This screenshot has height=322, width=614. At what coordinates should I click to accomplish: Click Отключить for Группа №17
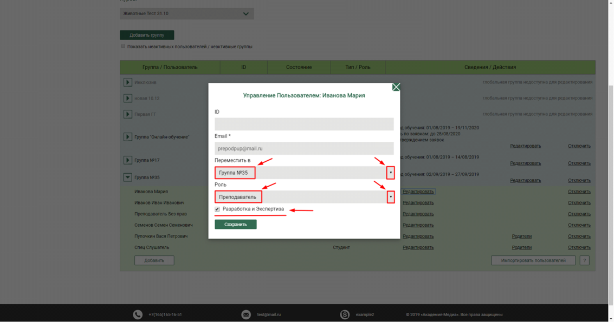[x=579, y=163]
